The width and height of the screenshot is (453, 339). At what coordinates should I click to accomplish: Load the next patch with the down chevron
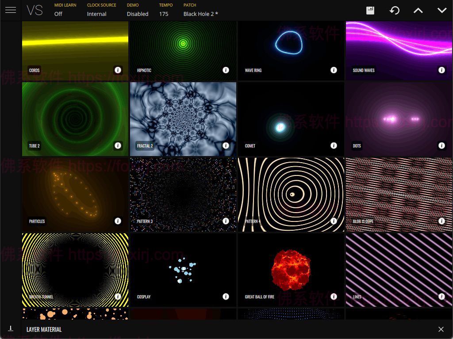(441, 10)
